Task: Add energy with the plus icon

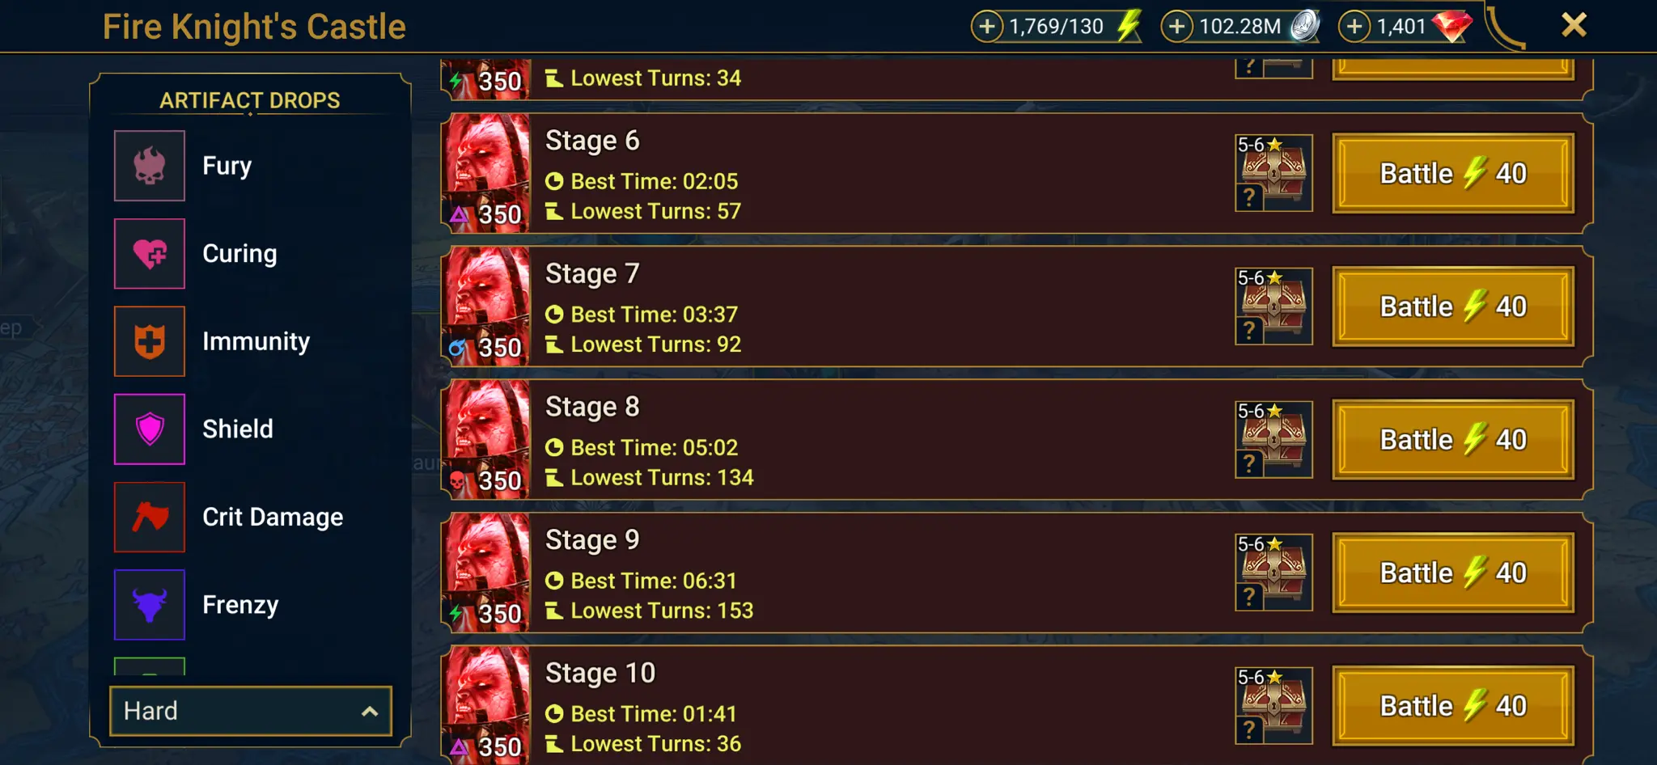Action: click(x=987, y=27)
